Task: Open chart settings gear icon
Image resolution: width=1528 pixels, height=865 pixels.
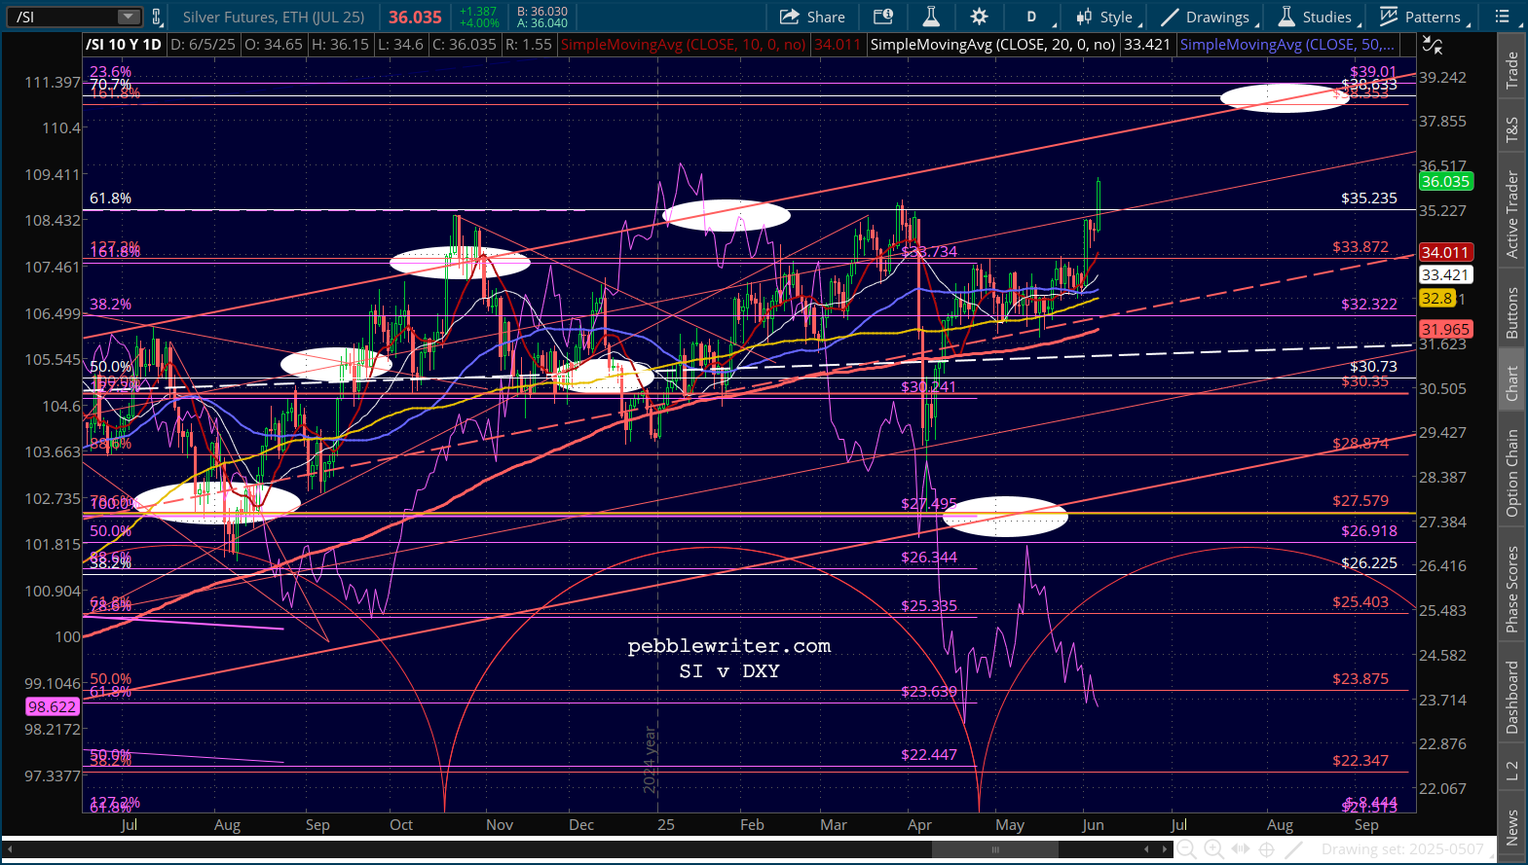Action: click(979, 17)
